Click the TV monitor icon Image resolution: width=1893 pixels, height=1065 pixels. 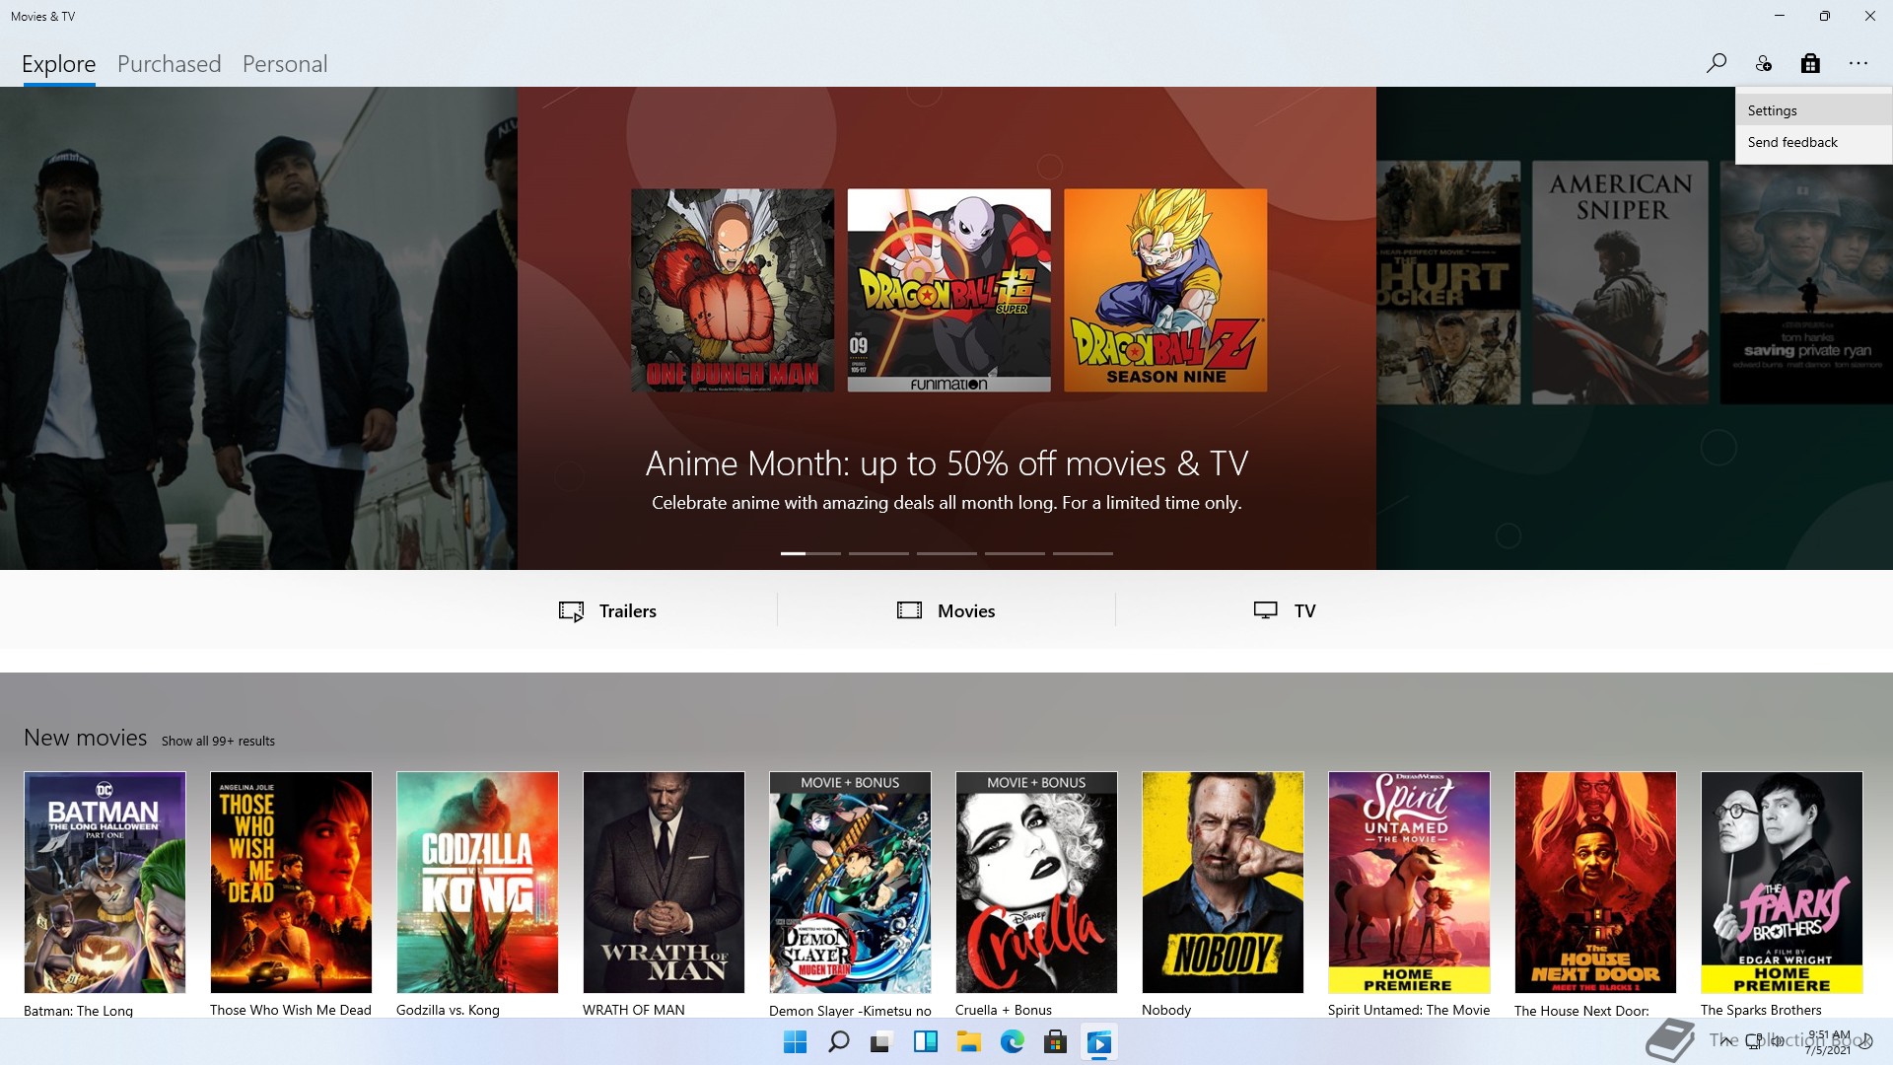click(x=1266, y=610)
